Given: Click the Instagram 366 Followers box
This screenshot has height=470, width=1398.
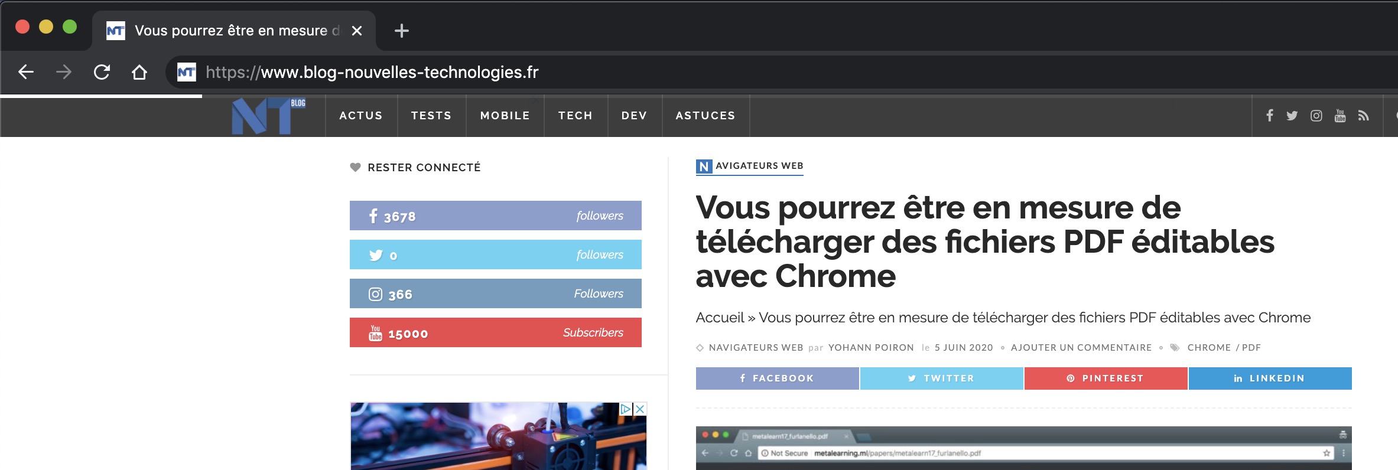Looking at the screenshot, I should 496,293.
